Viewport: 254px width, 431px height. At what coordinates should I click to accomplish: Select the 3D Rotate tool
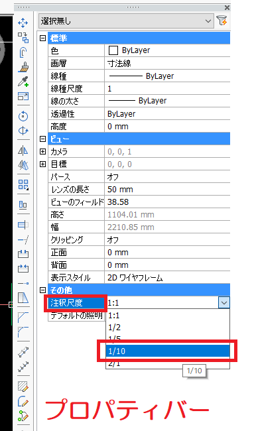(23, 131)
